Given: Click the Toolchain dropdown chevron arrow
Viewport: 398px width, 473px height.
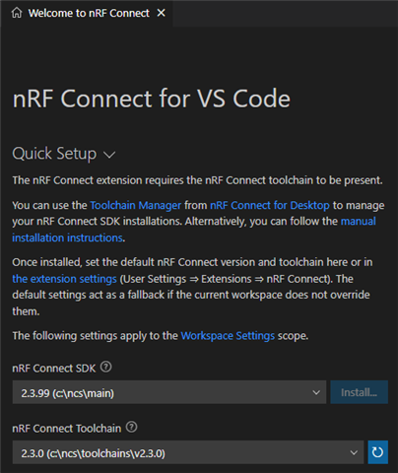Looking at the screenshot, I should 354,453.
